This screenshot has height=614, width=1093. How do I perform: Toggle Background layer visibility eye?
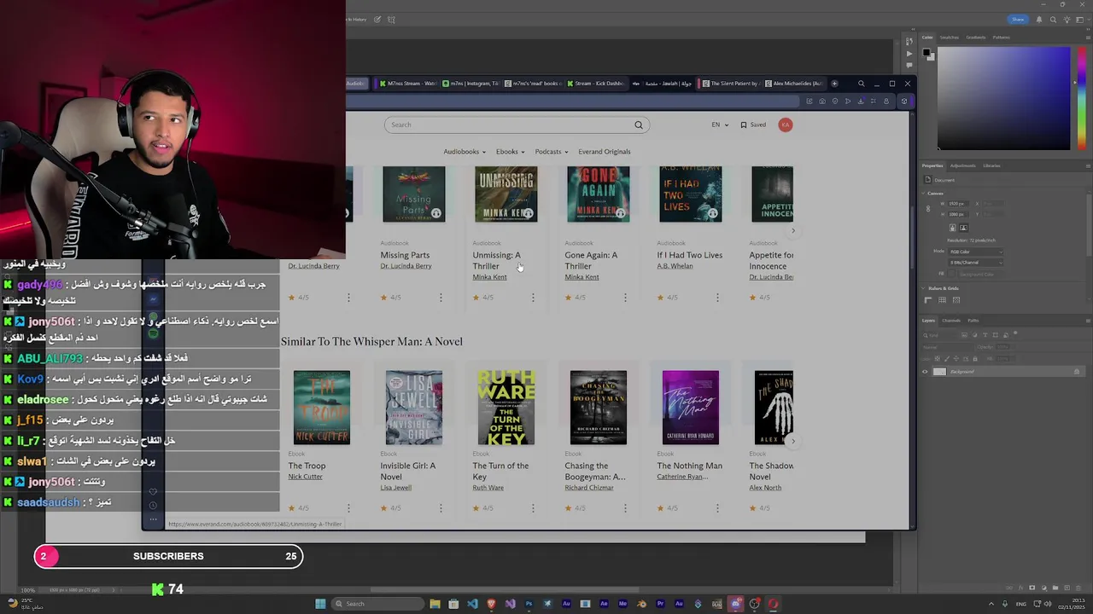tap(925, 372)
